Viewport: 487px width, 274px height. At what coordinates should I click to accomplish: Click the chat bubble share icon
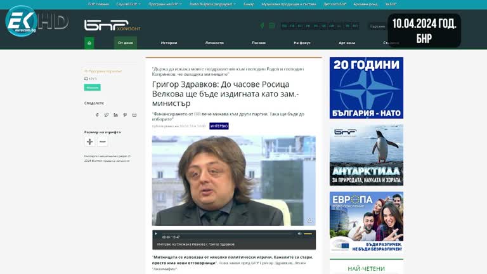pyautogui.click(x=125, y=115)
